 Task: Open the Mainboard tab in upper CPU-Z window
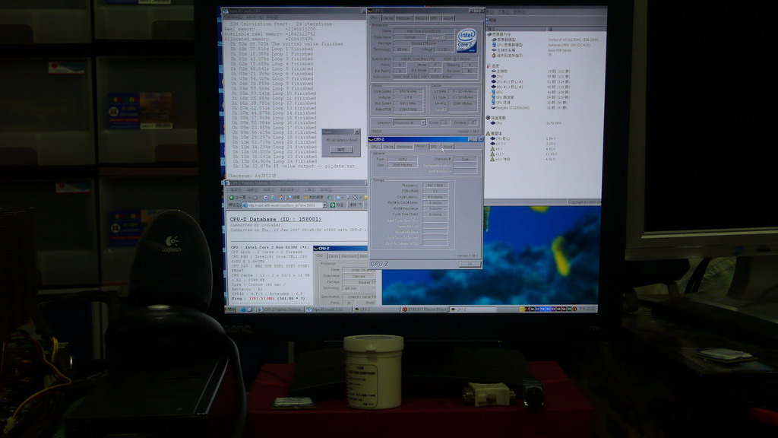[404, 18]
